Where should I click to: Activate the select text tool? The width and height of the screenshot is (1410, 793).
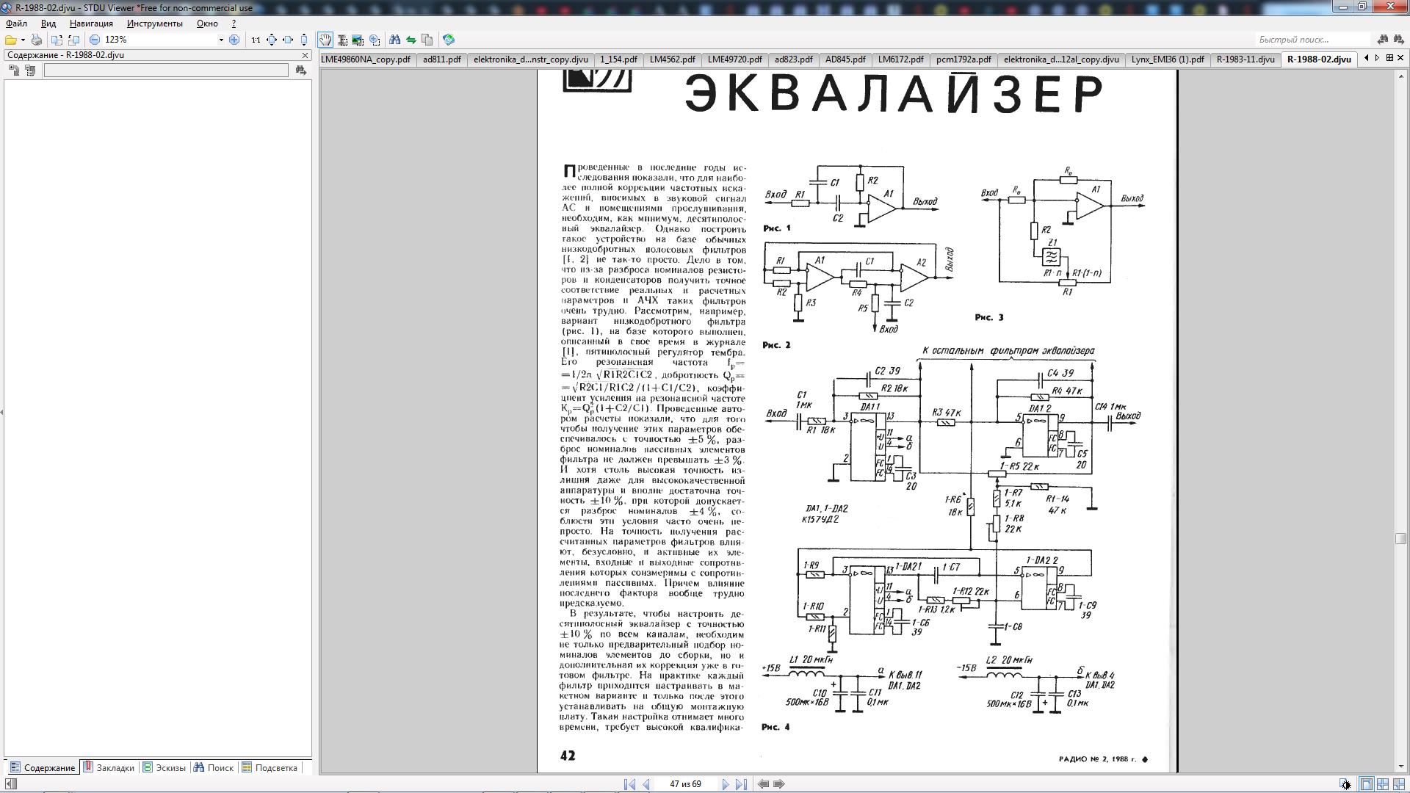[342, 40]
